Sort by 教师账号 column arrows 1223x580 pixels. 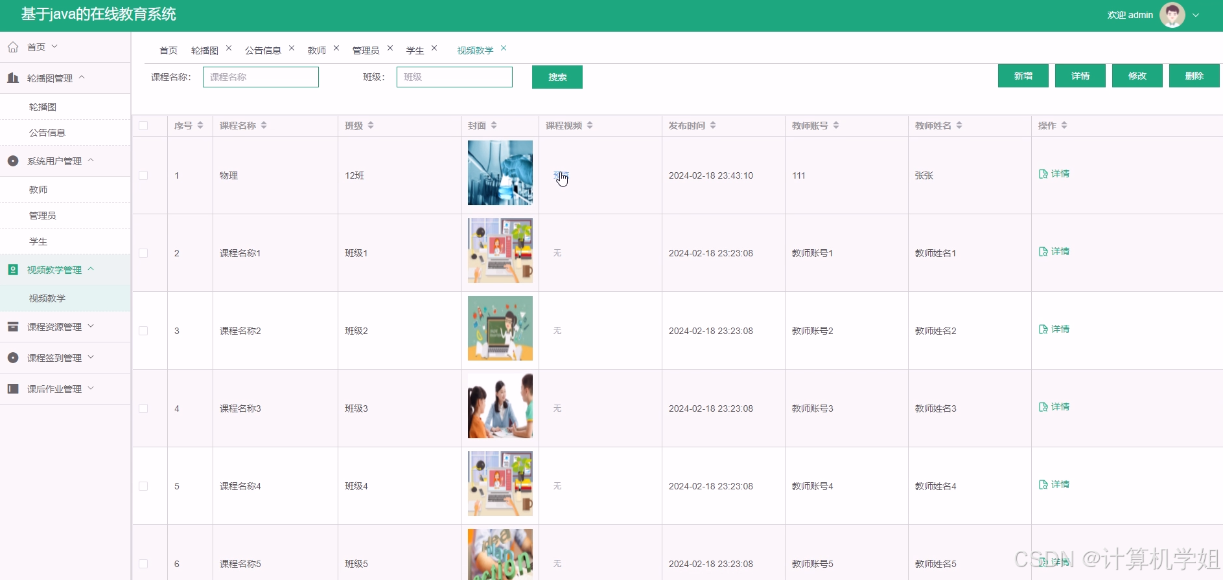click(x=836, y=126)
